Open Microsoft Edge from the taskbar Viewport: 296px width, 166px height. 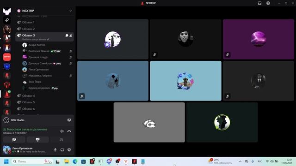click(x=75, y=161)
